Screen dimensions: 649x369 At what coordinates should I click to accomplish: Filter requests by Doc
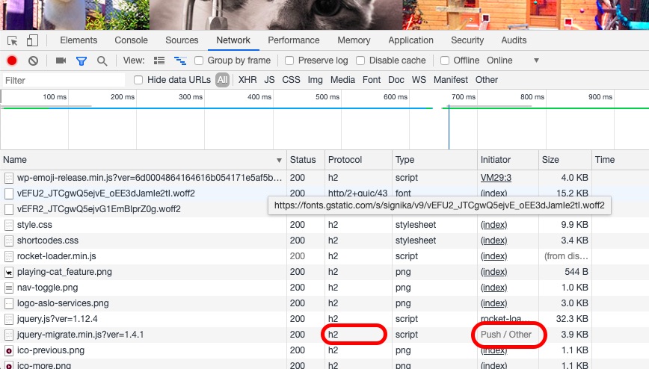[396, 80]
